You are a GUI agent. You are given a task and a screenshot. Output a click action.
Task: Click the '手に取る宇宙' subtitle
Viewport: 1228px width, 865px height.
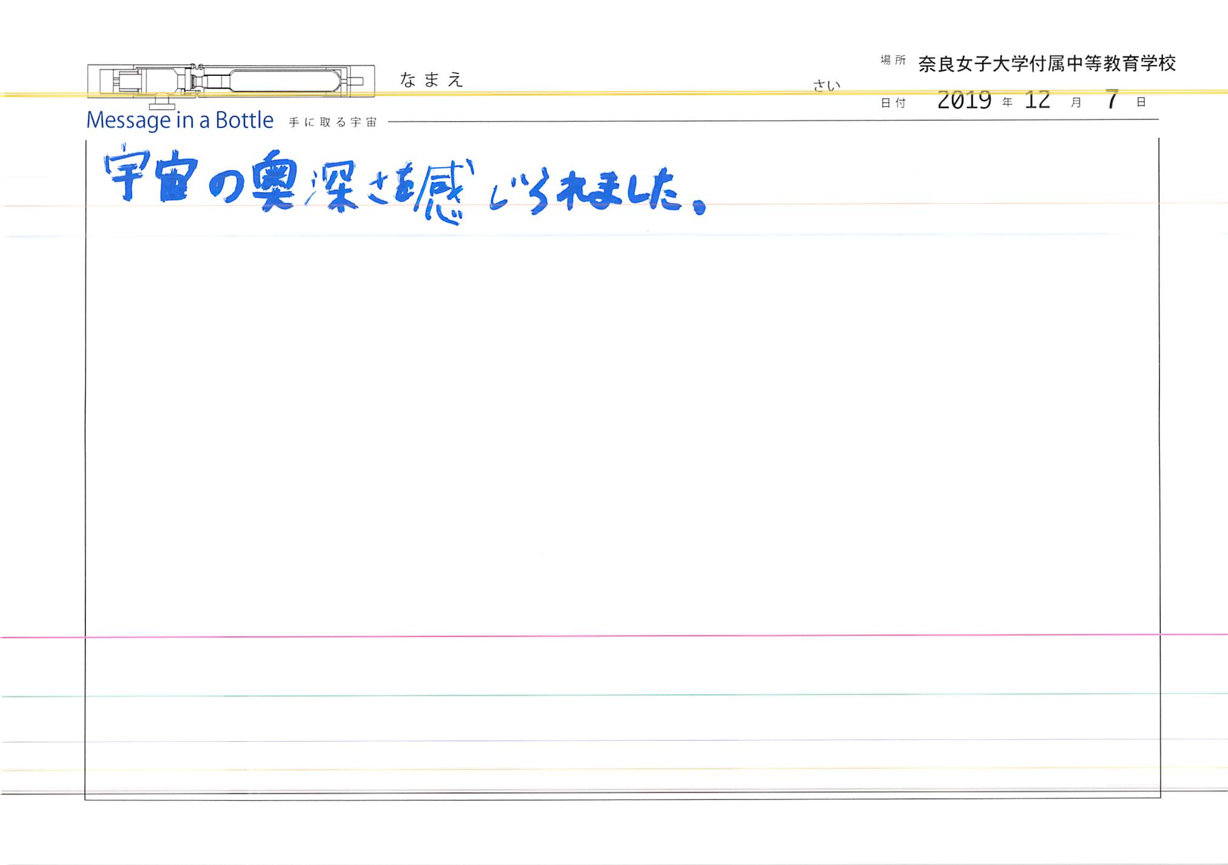pyautogui.click(x=333, y=122)
